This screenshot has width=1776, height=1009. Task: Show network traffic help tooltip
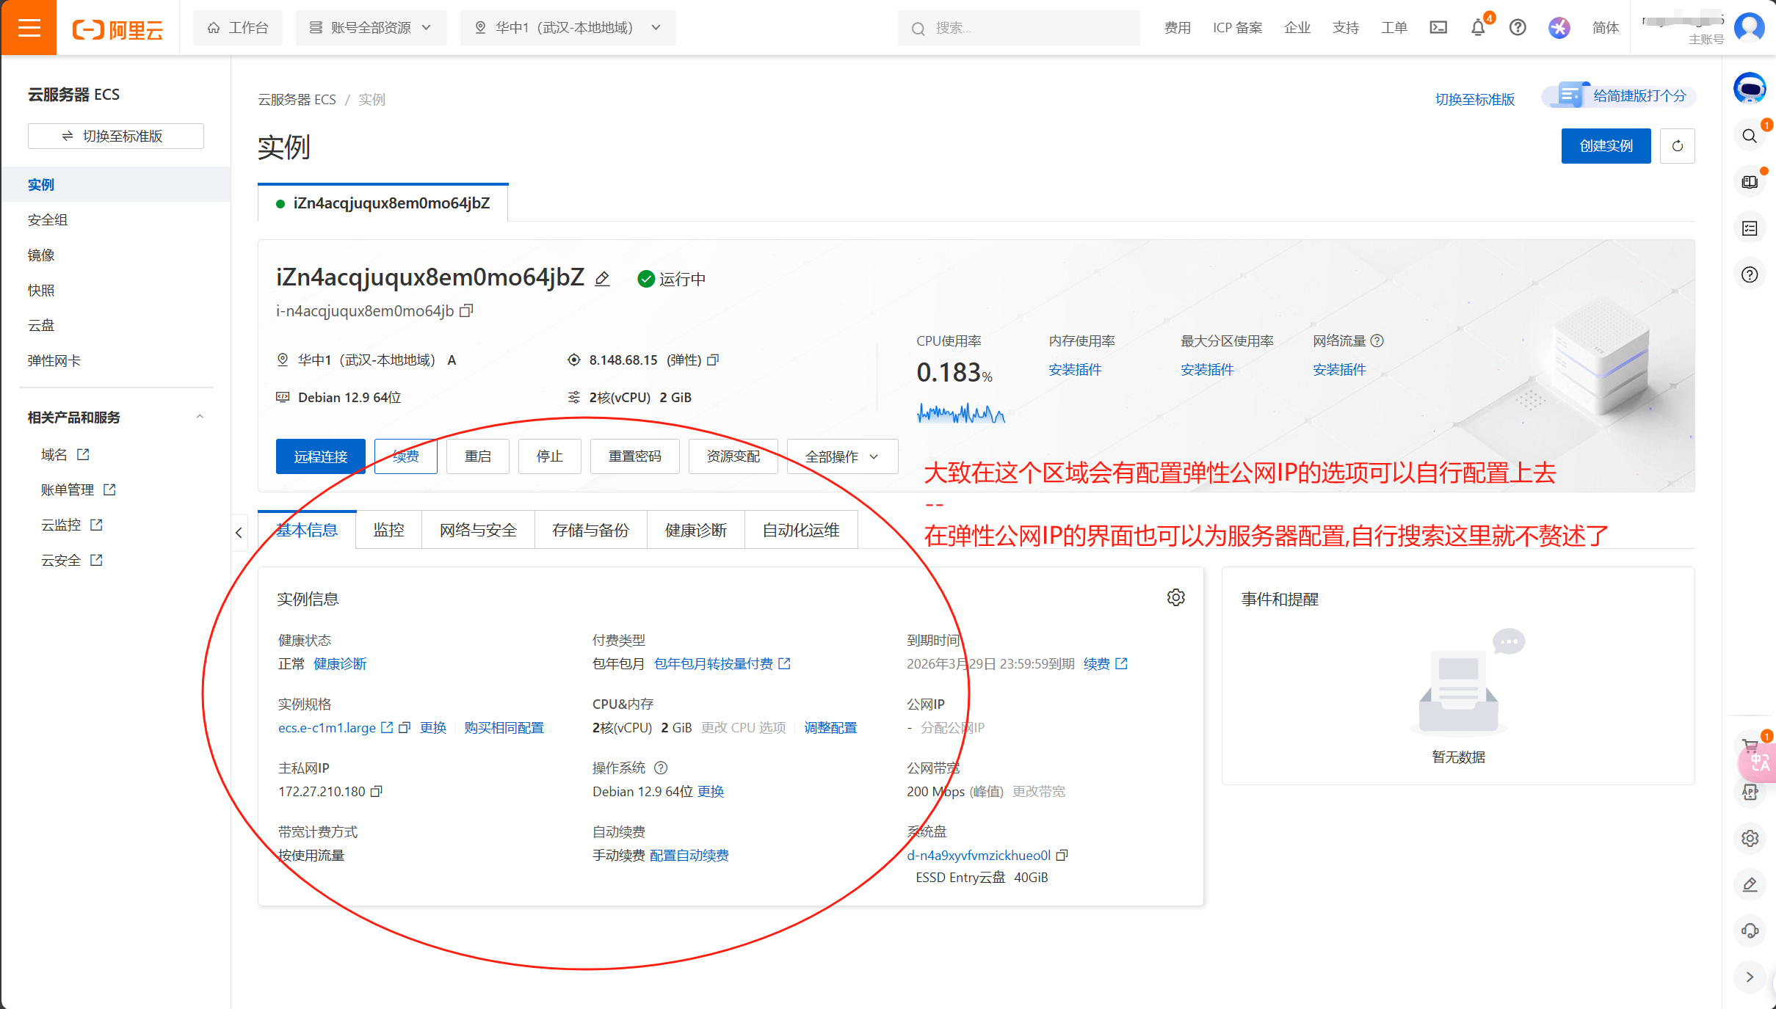[1377, 340]
